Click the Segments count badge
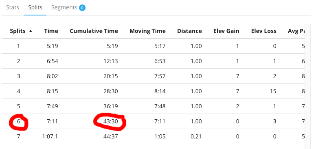316x149 pixels. pos(82,8)
